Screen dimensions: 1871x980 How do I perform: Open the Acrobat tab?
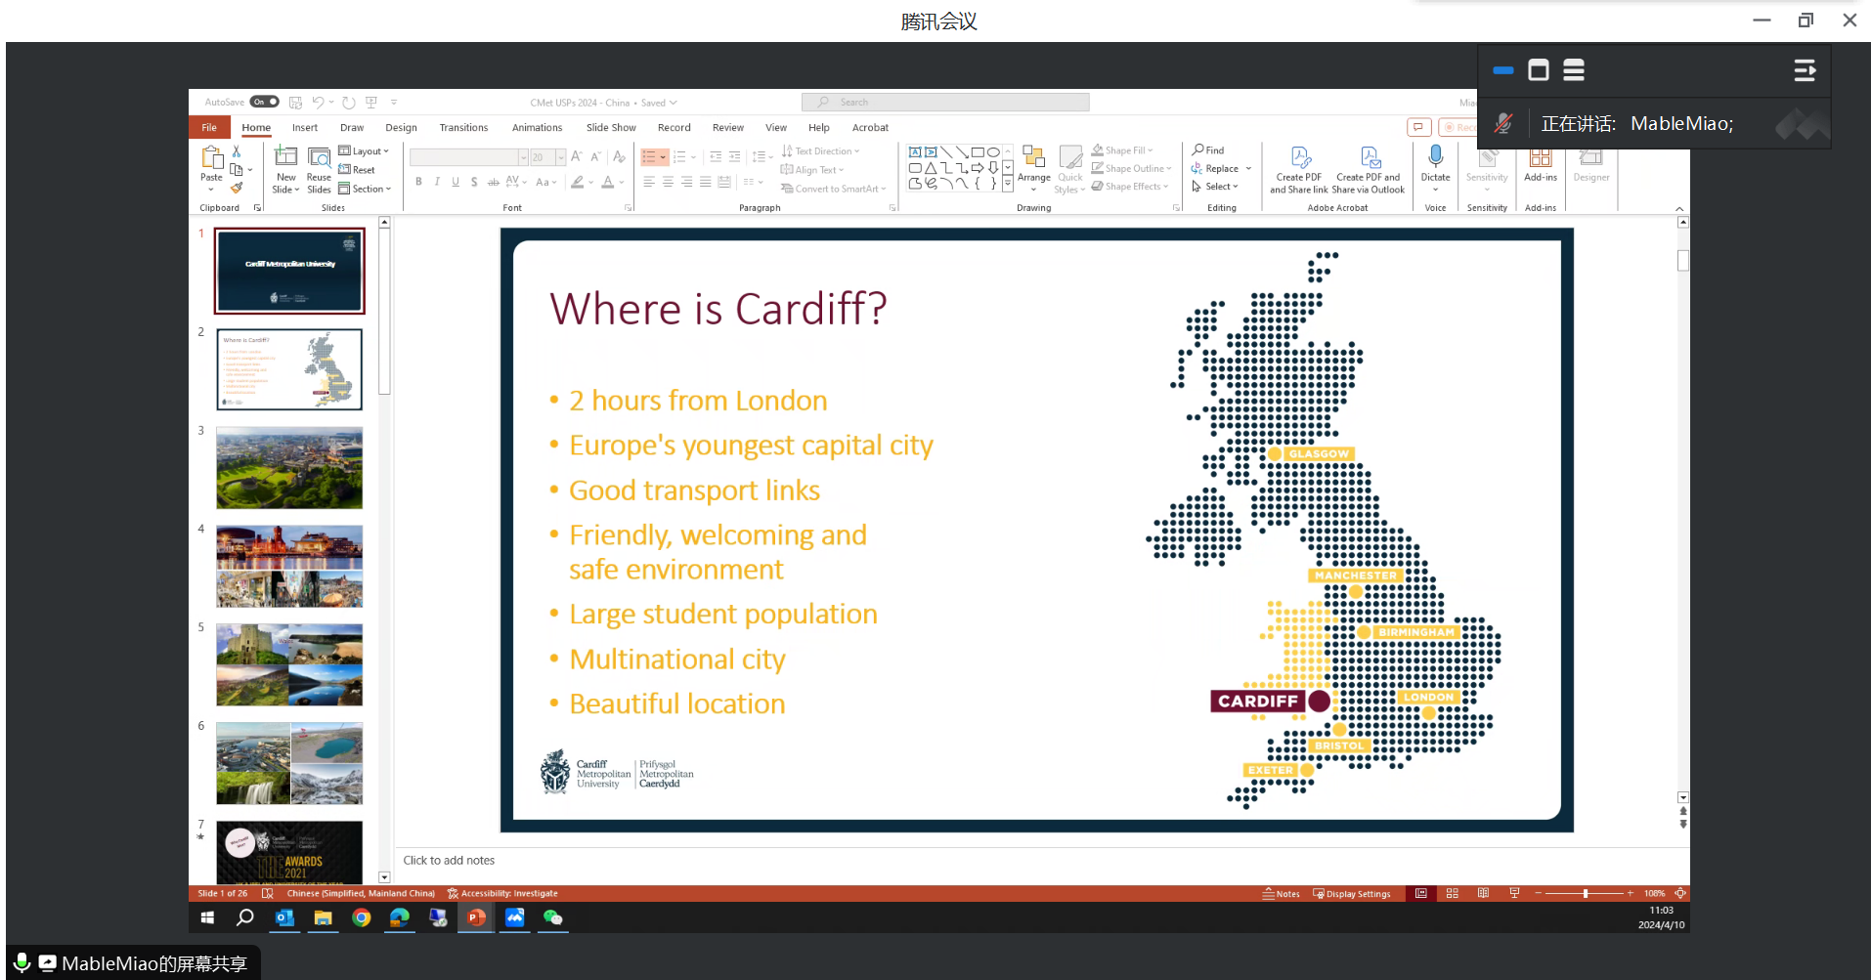click(870, 128)
